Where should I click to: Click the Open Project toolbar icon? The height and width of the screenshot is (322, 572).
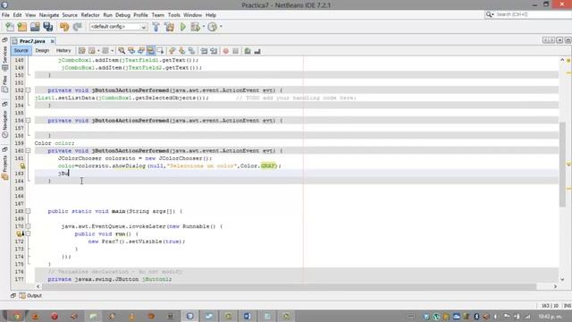click(x=35, y=27)
